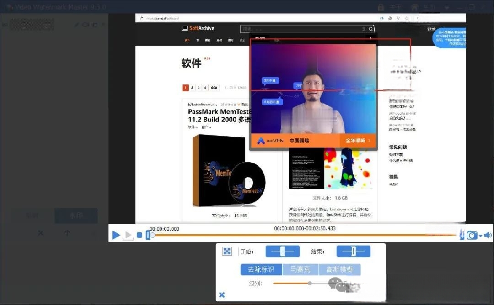Click the timeline end marker handle

coord(462,235)
